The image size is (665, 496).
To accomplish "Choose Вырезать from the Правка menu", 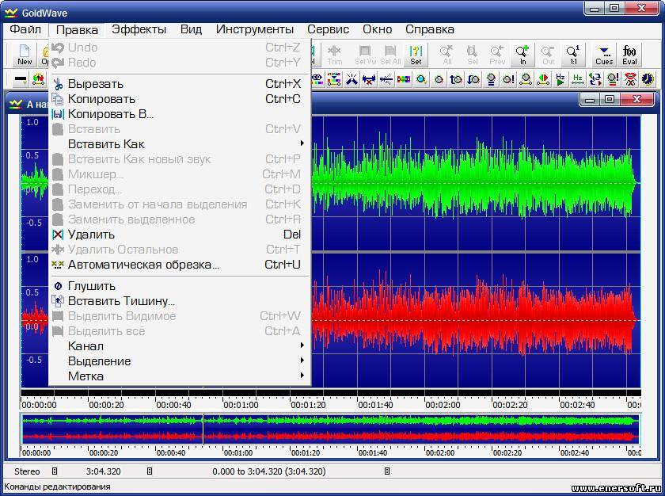I will (180, 84).
